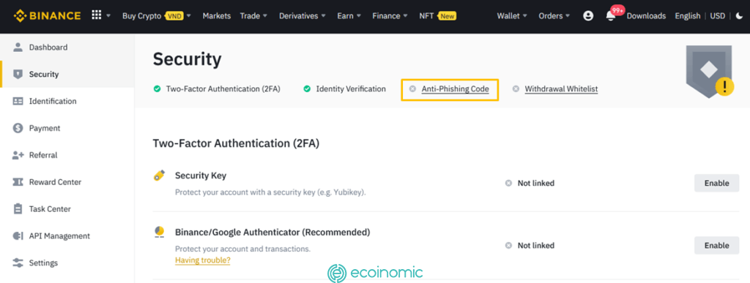Image resolution: width=750 pixels, height=283 pixels.
Task: Expand the Earn menu
Action: tap(348, 16)
